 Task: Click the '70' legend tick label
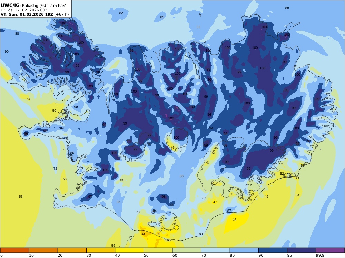204,255
